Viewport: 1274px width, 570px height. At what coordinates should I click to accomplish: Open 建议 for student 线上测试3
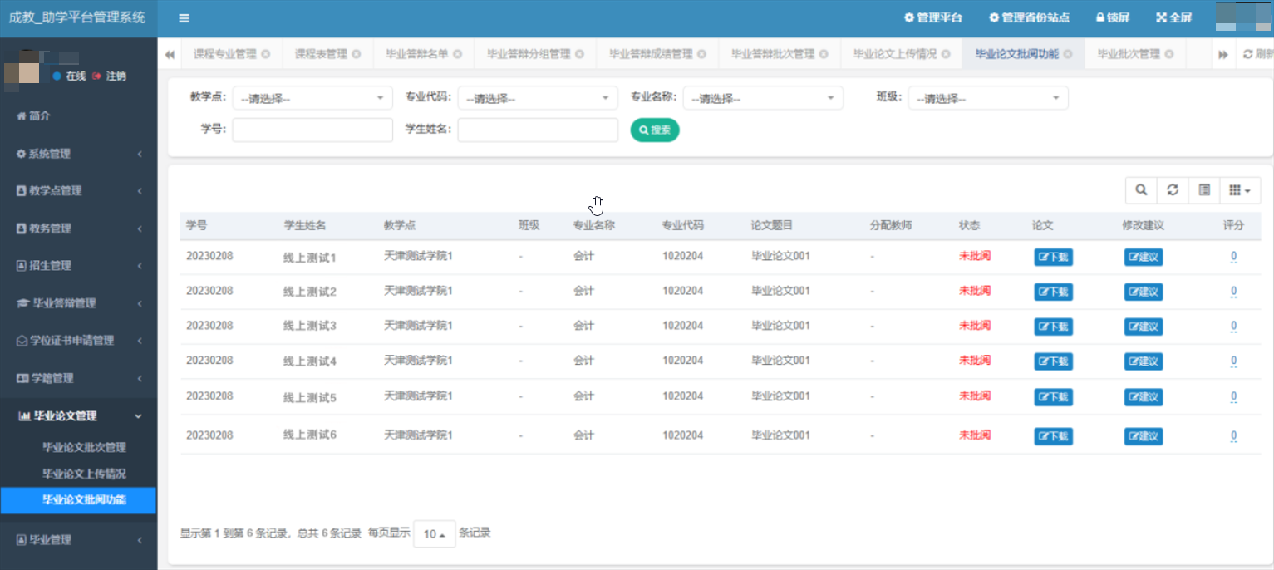click(x=1143, y=327)
